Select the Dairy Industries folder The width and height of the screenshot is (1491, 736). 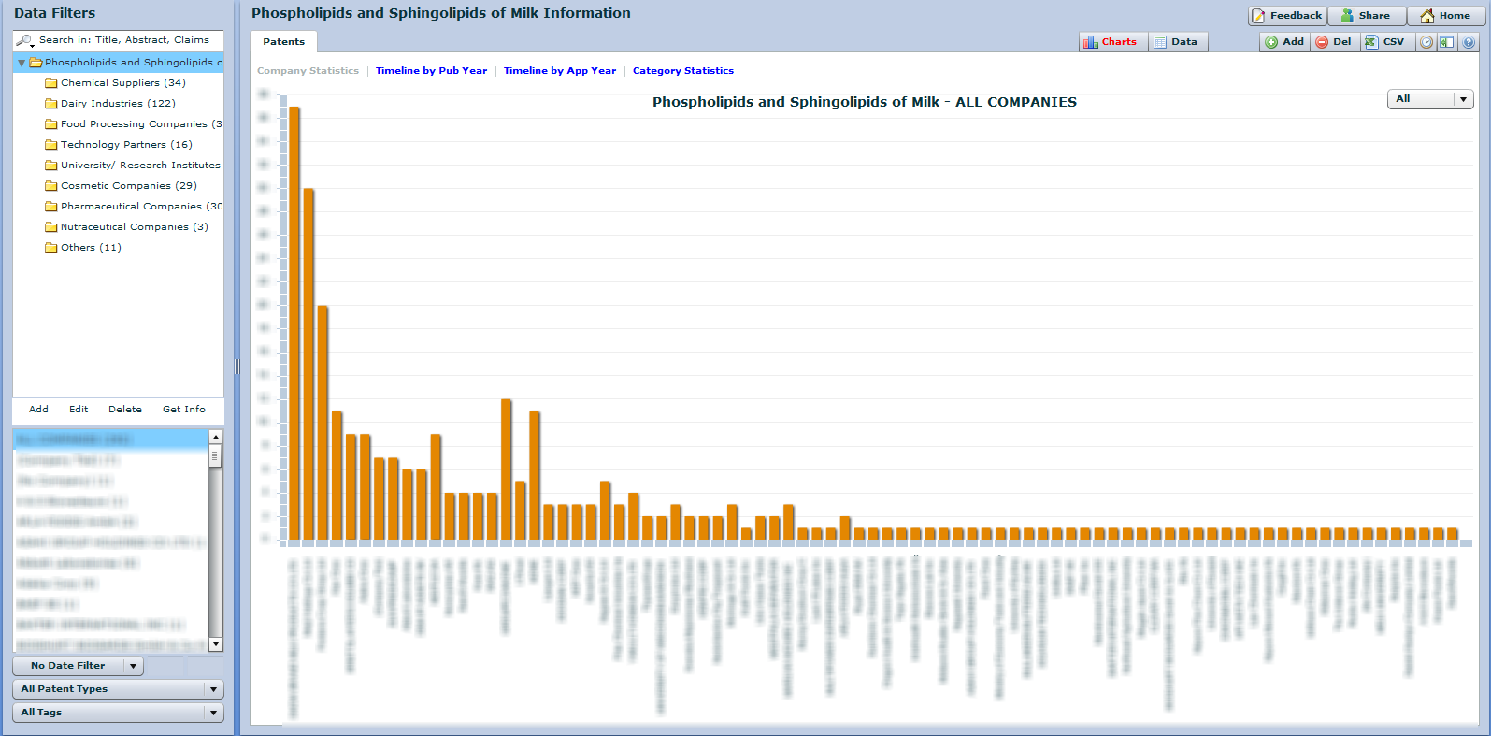[x=117, y=104]
